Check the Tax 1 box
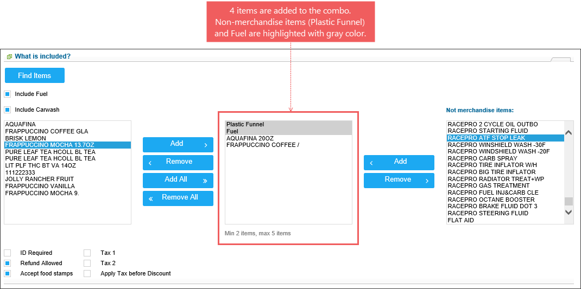This screenshot has height=289, width=581. click(87, 253)
